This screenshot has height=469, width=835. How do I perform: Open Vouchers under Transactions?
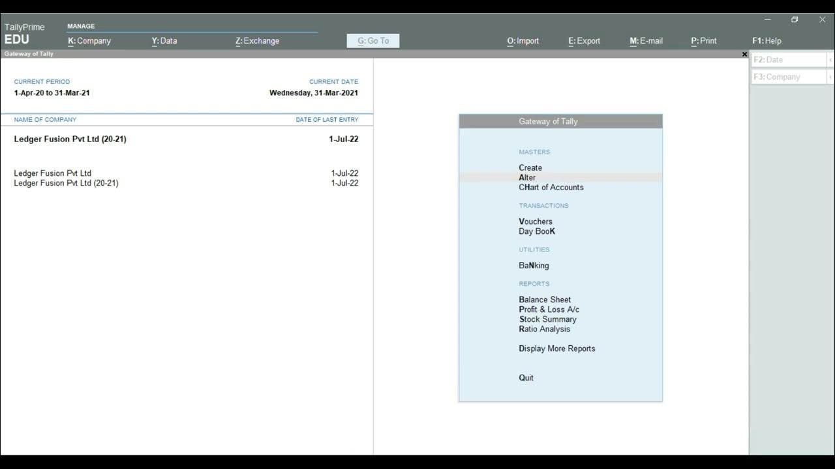(536, 221)
